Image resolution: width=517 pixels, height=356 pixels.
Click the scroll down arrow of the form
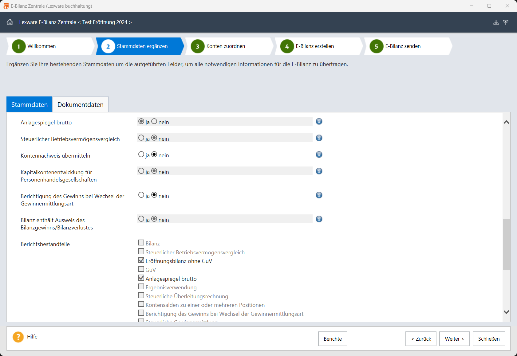click(x=506, y=312)
